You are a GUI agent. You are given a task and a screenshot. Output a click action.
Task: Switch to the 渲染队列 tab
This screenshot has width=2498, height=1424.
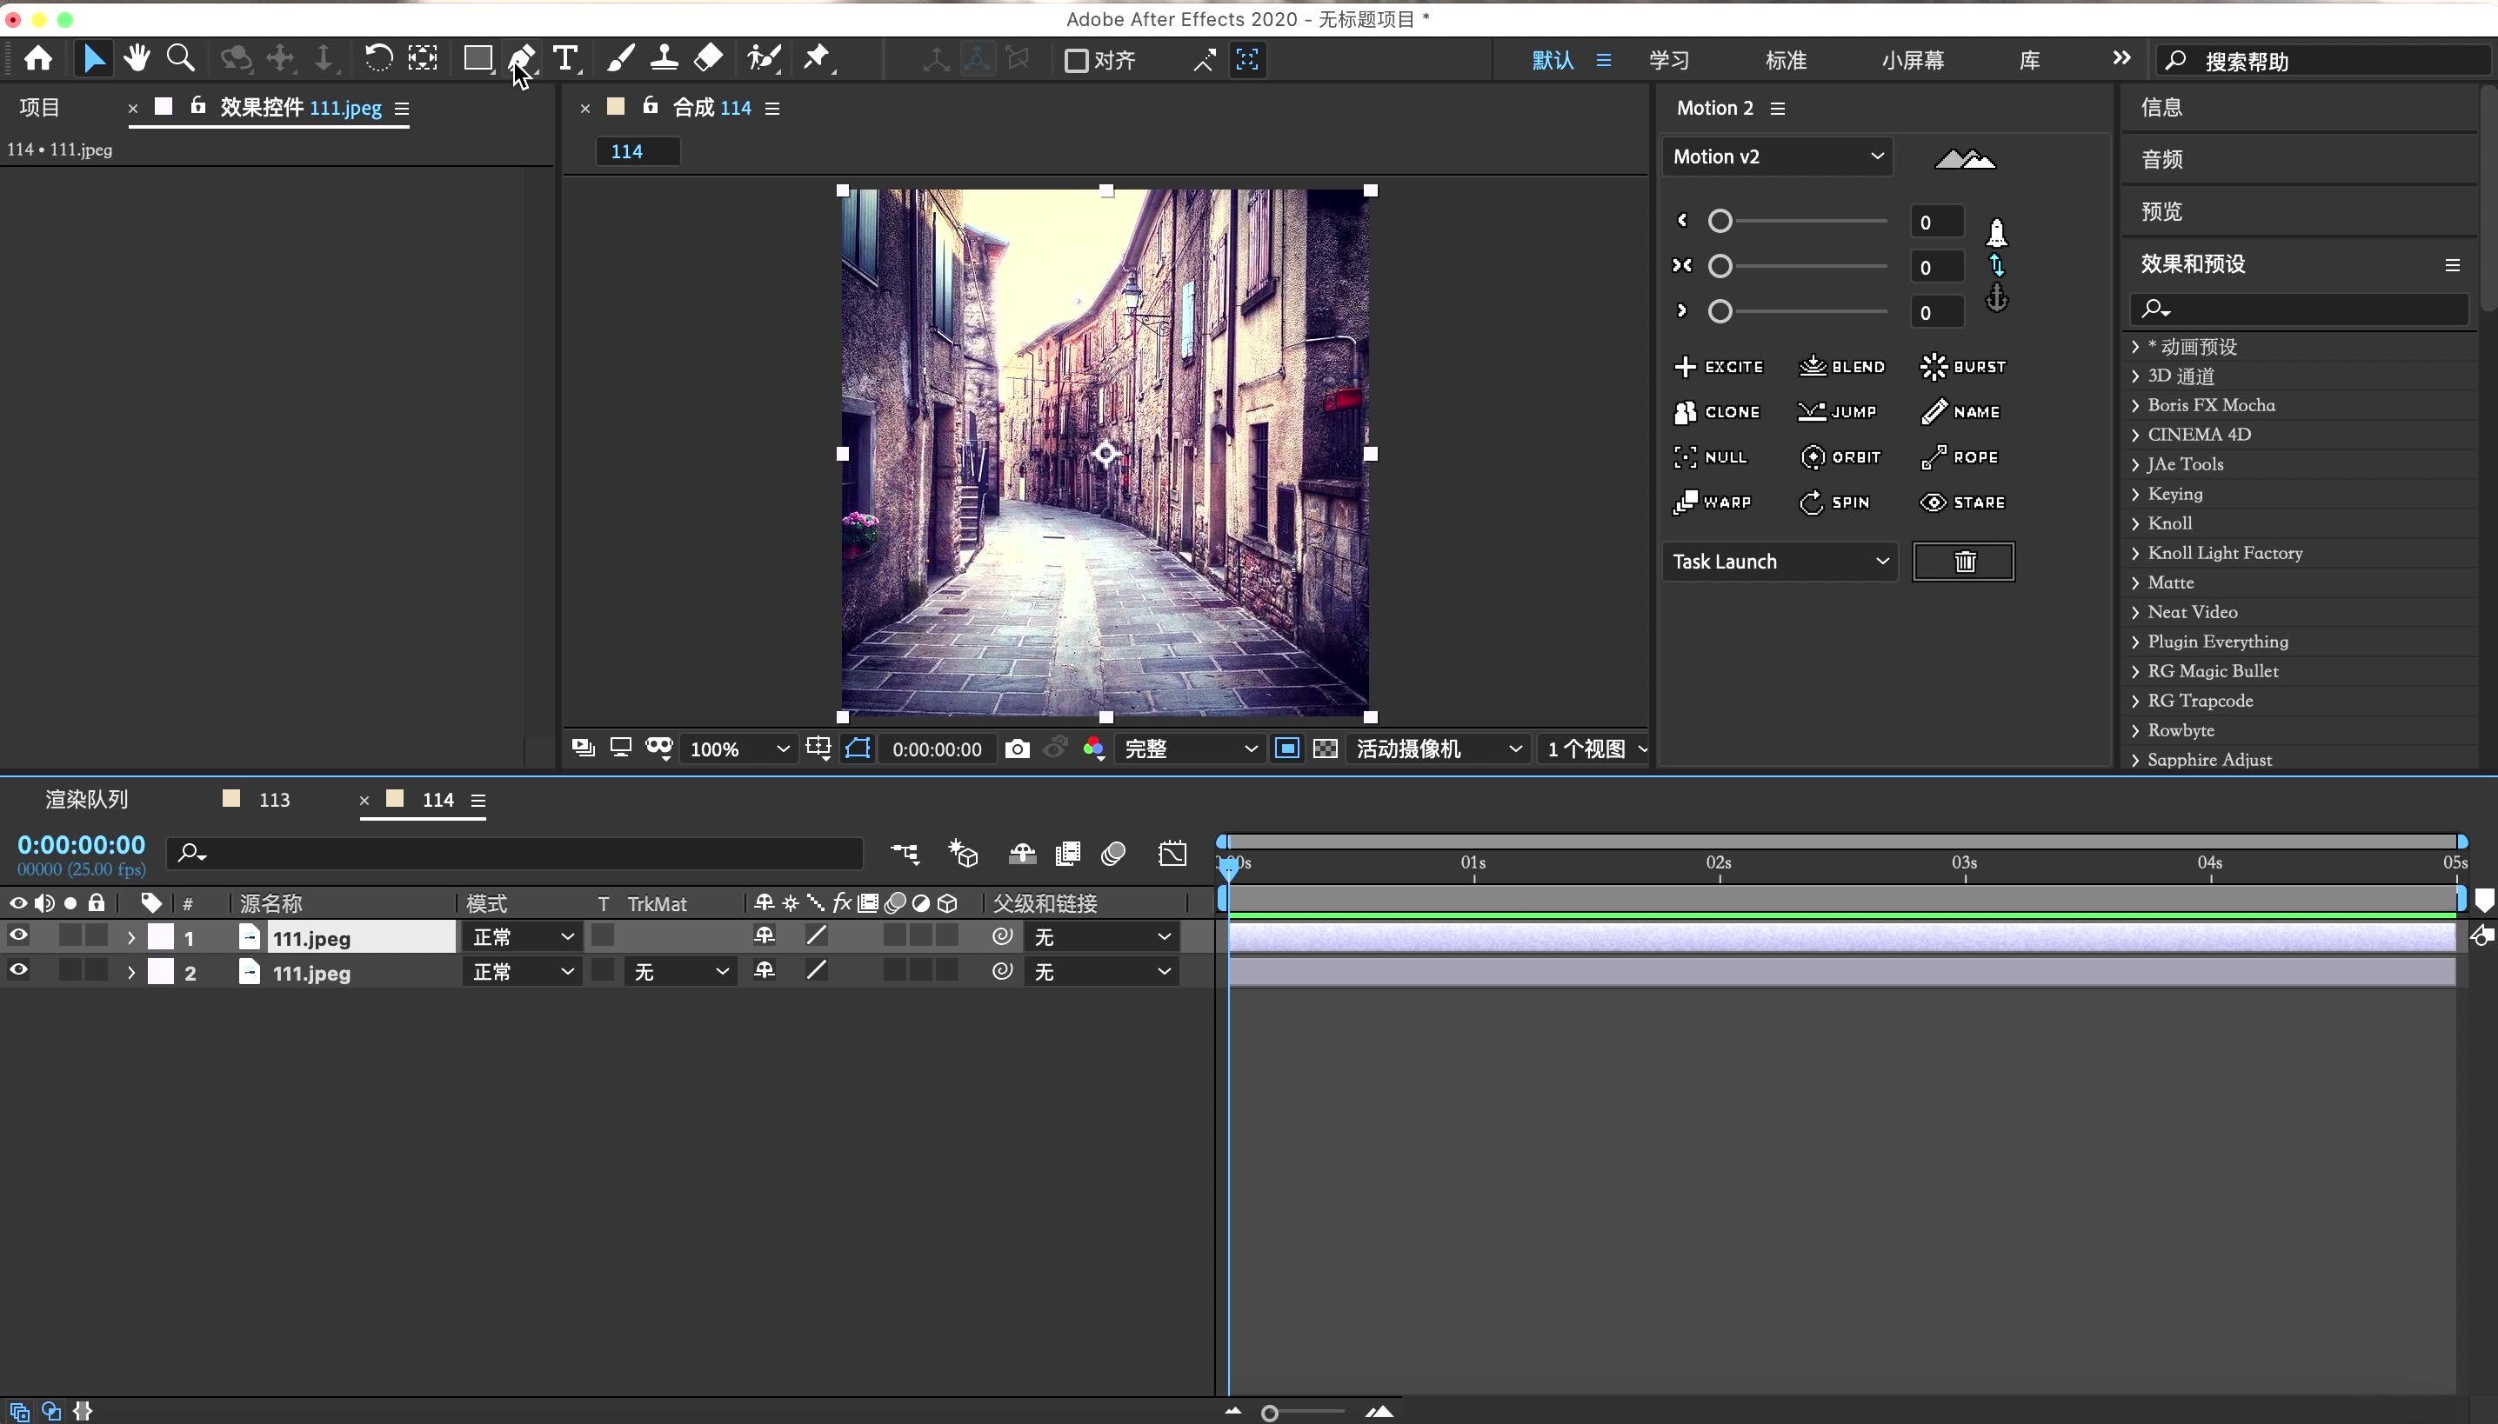[87, 799]
